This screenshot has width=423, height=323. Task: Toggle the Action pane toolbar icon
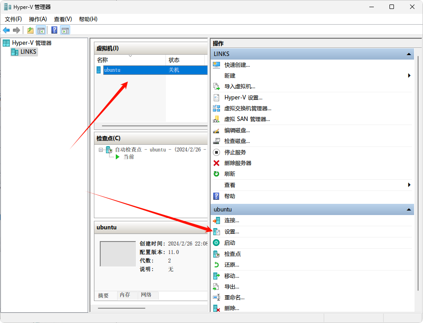point(65,30)
